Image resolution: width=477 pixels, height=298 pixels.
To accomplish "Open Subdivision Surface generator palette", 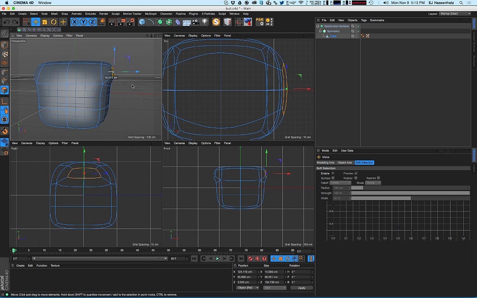I will (160, 22).
